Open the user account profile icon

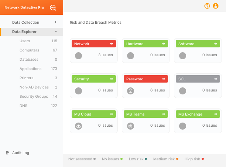click(216, 6)
